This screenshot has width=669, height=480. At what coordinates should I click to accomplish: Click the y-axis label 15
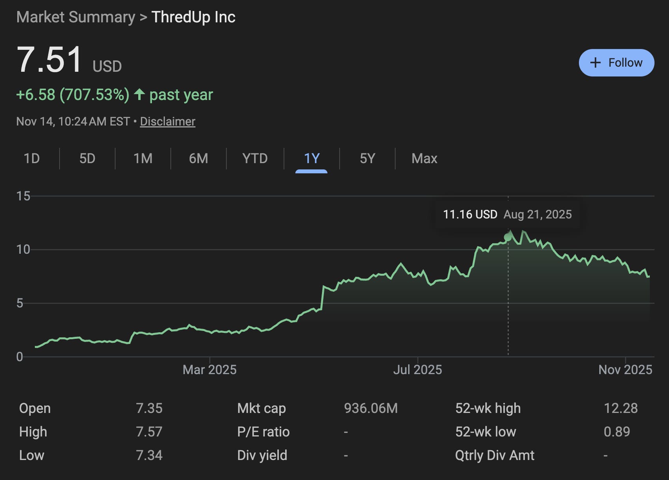pos(23,196)
